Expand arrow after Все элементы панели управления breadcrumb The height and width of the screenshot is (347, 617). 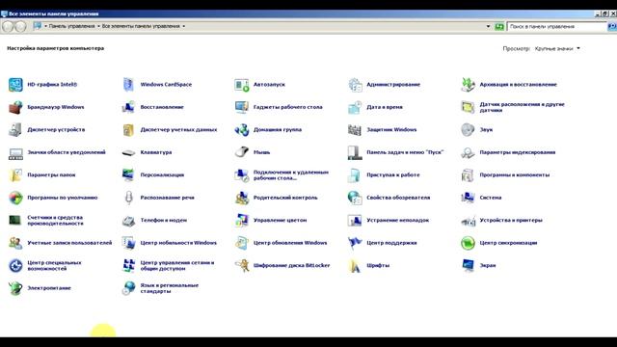click(184, 26)
